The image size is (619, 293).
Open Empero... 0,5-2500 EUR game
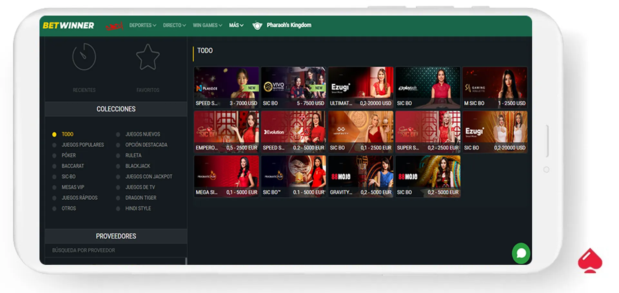point(226,132)
